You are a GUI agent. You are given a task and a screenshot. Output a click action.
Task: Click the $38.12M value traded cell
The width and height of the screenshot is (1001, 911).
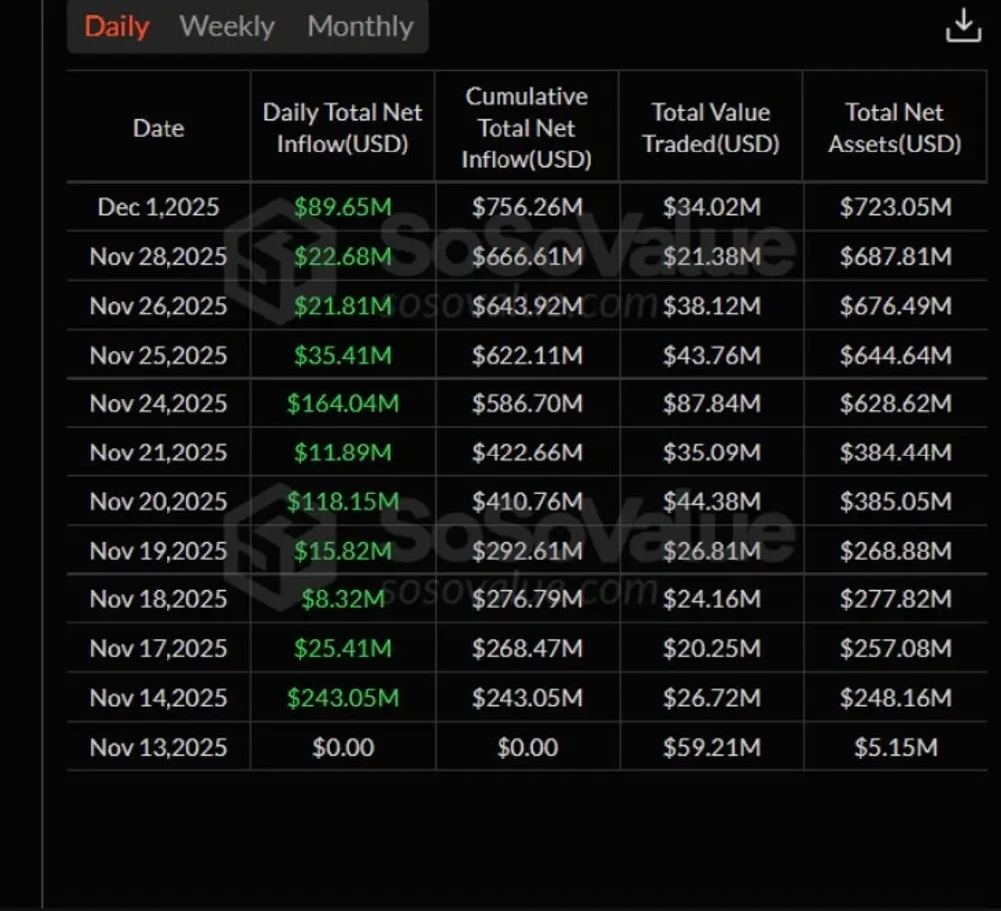712,305
